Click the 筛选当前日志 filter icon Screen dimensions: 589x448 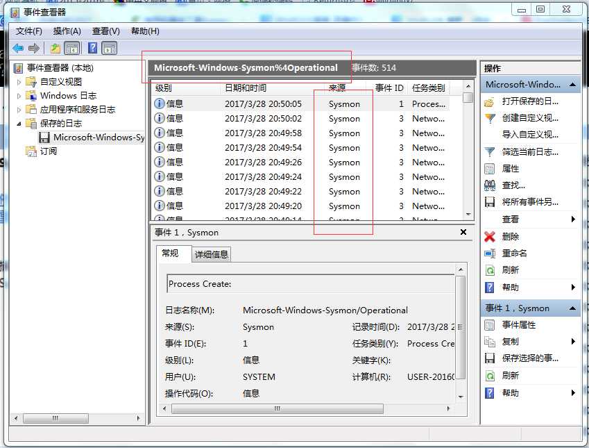coord(490,152)
